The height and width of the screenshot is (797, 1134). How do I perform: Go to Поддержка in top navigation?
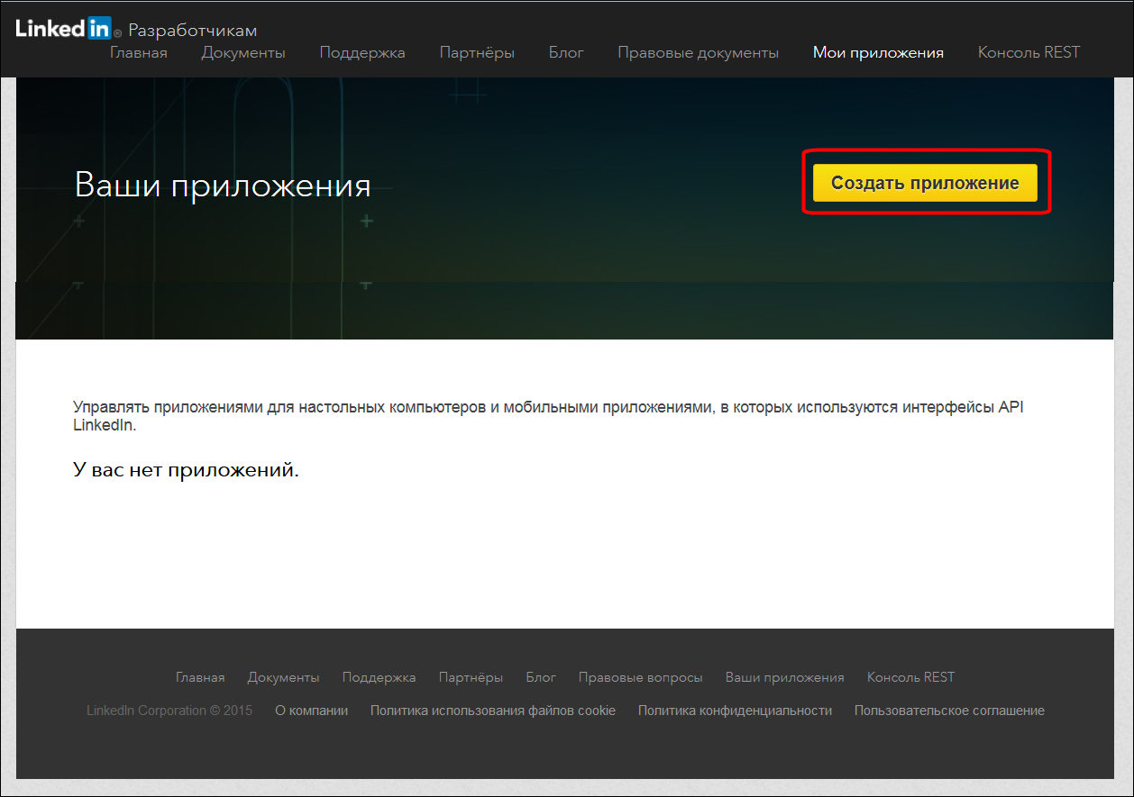click(x=362, y=52)
